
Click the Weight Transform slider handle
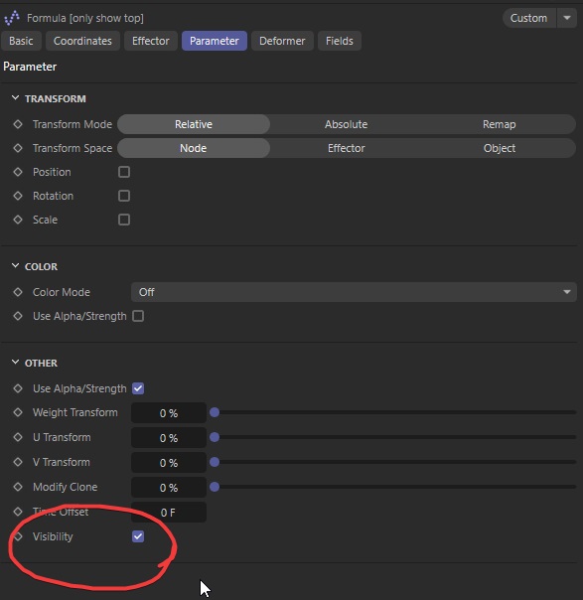pyautogui.click(x=215, y=412)
